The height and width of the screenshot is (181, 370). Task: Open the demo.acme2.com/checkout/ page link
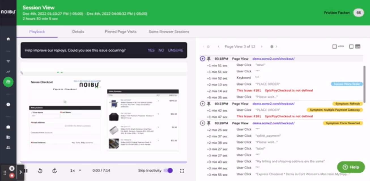(x=273, y=59)
